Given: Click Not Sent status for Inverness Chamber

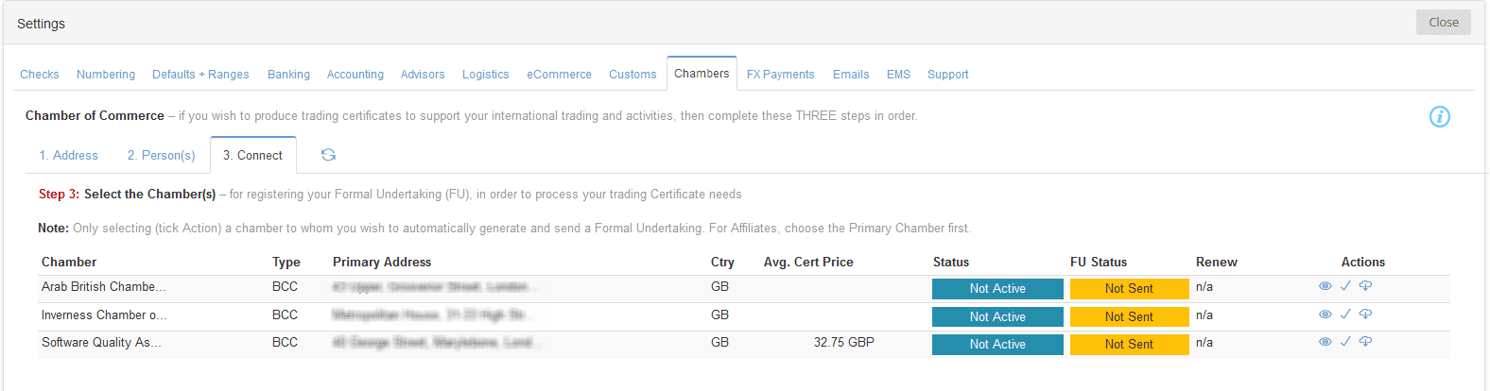Looking at the screenshot, I should (x=1129, y=317).
